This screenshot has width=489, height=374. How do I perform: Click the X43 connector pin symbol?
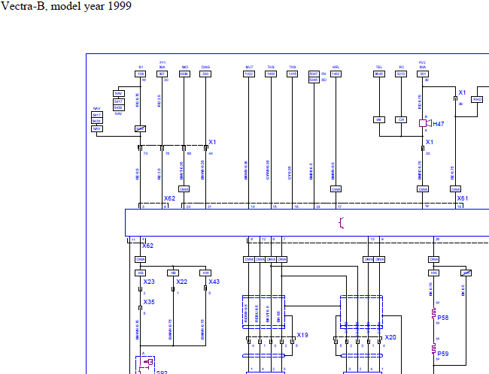205,288
